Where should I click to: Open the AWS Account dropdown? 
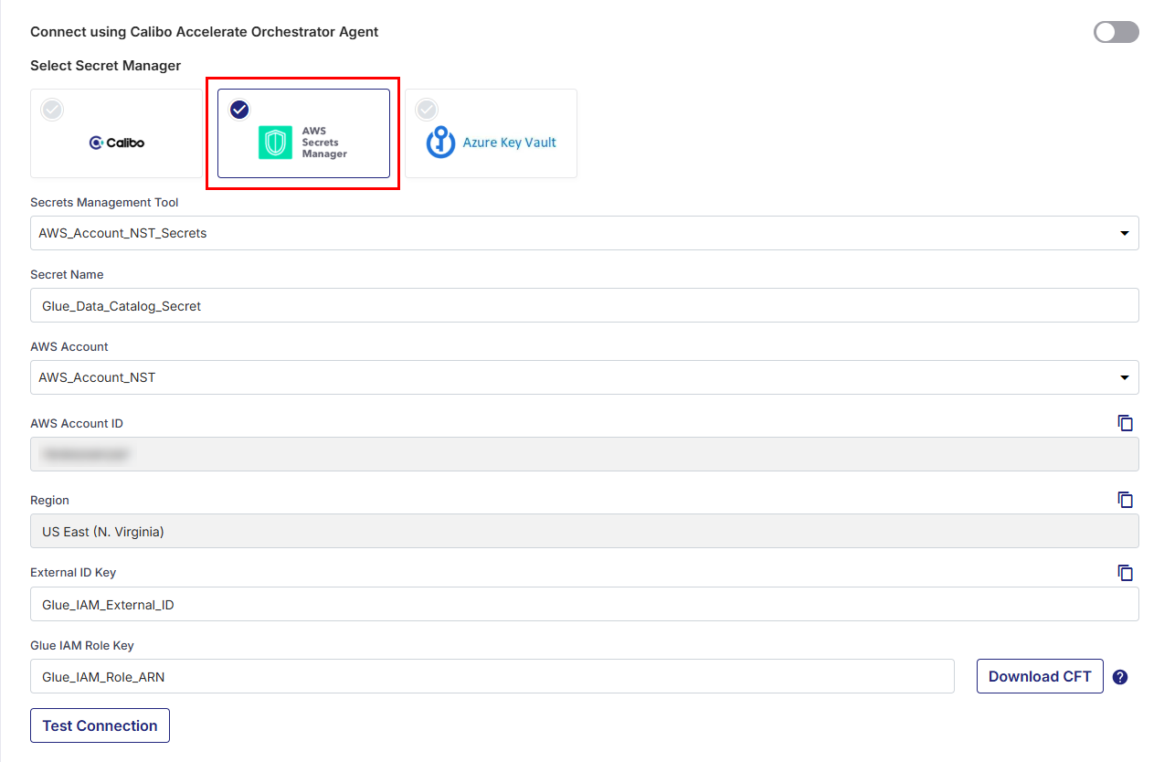(x=585, y=377)
